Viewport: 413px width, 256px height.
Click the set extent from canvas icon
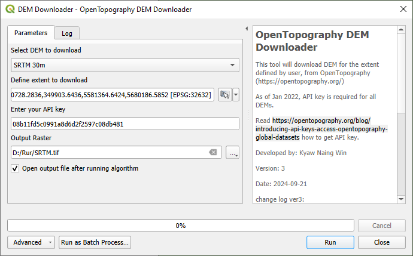pos(224,94)
